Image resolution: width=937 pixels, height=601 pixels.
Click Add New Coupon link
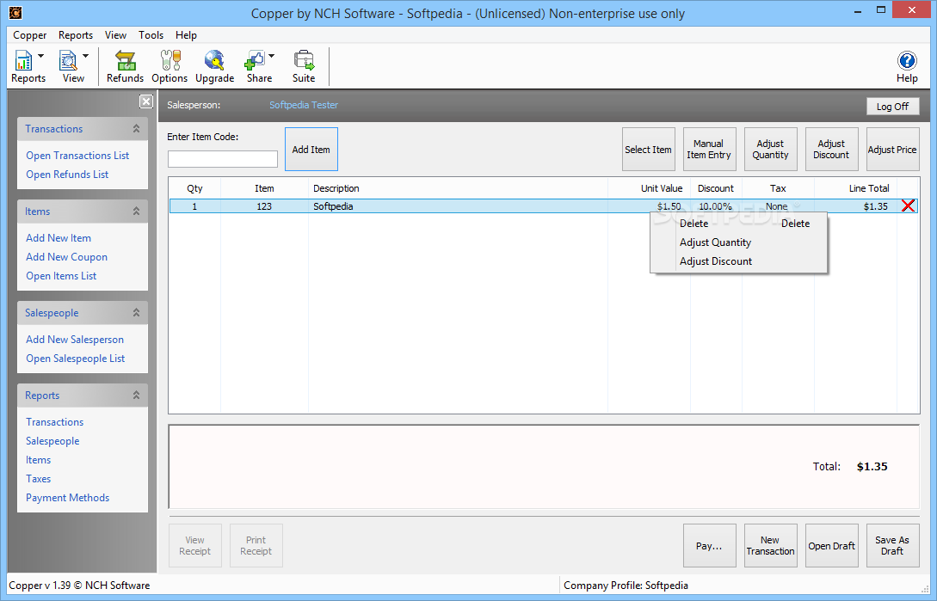tap(66, 257)
